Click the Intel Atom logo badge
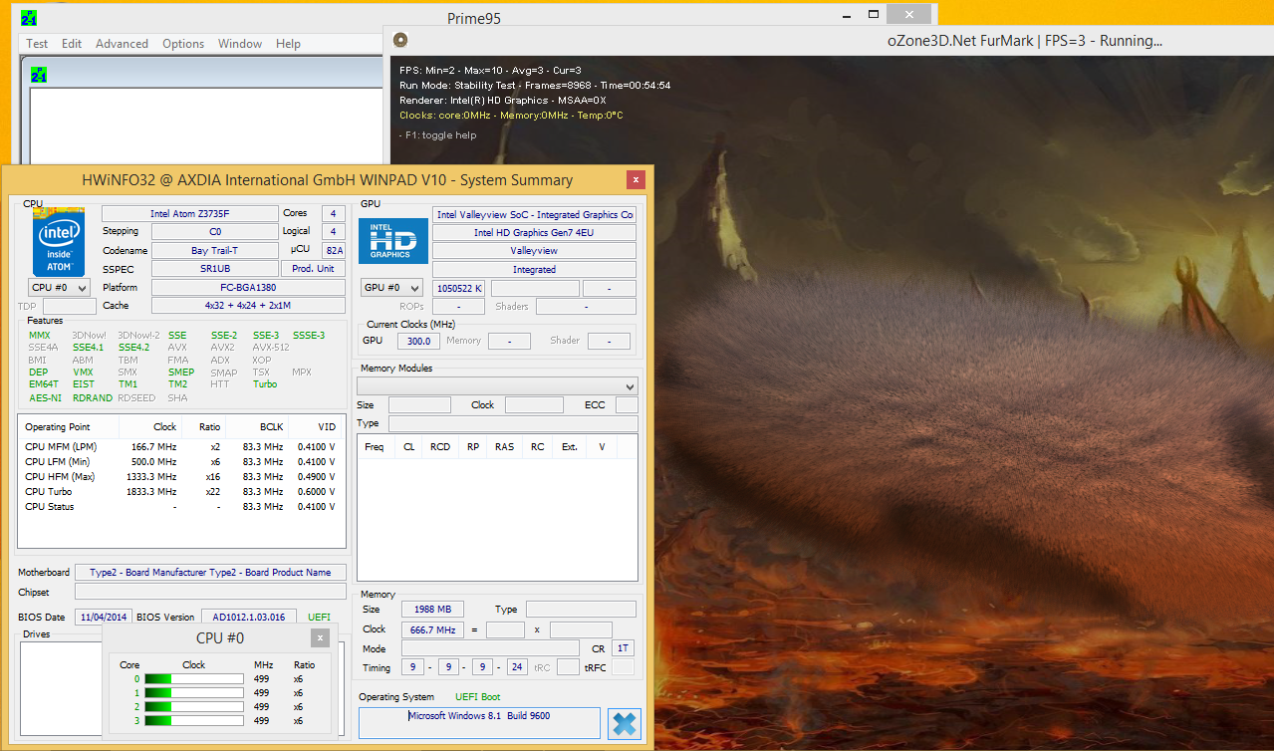This screenshot has height=751, width=1274. pos(59,242)
